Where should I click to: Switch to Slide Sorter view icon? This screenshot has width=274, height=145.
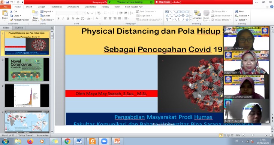(x=225, y=135)
